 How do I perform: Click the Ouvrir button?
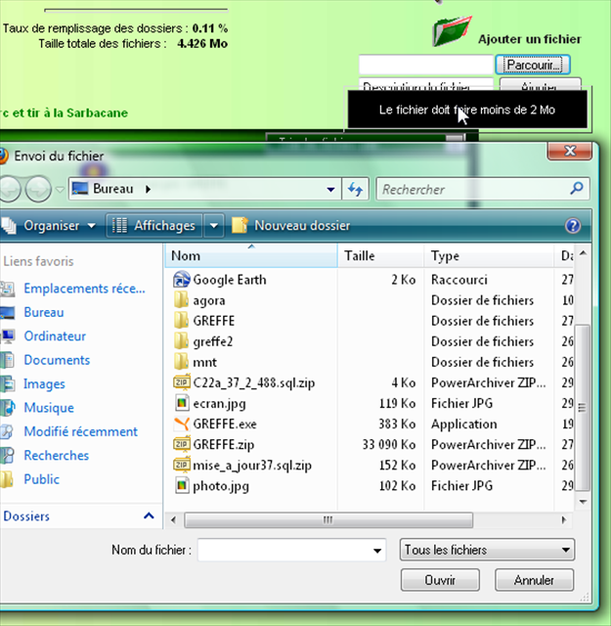pyautogui.click(x=439, y=580)
